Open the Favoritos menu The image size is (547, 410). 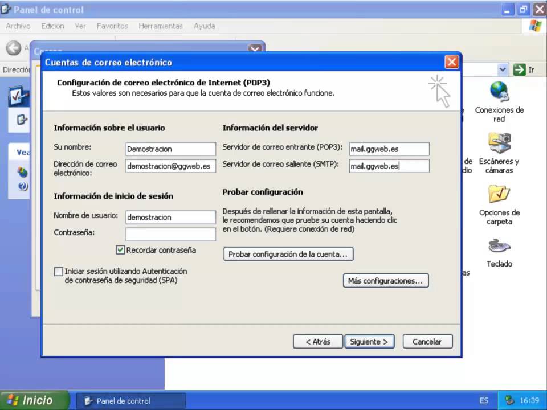click(112, 26)
